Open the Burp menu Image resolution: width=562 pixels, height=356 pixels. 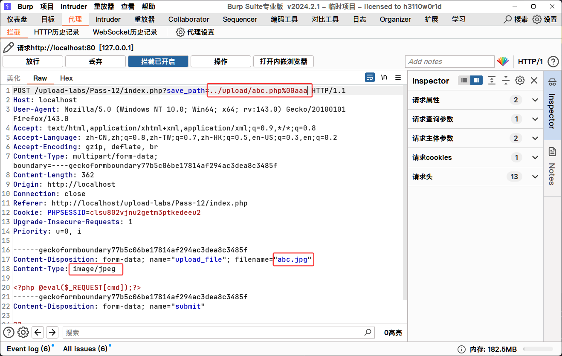25,6
